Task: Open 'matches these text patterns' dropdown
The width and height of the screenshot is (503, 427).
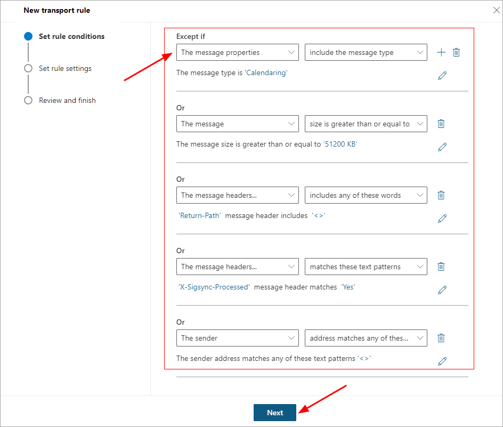Action: coord(366,267)
